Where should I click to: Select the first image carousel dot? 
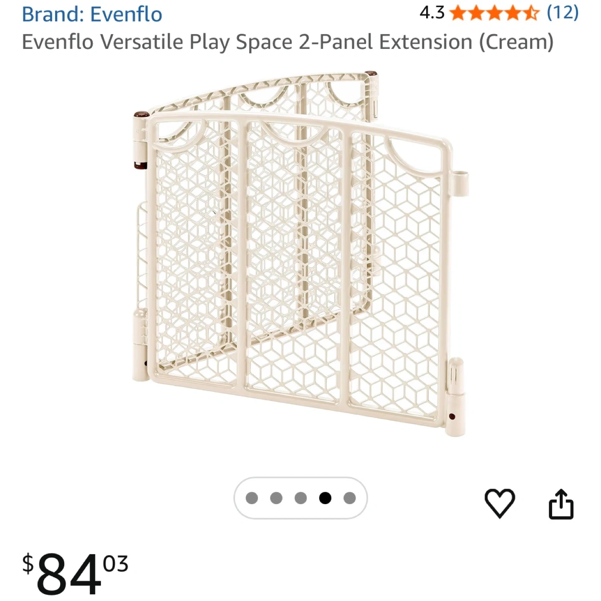[x=252, y=498]
